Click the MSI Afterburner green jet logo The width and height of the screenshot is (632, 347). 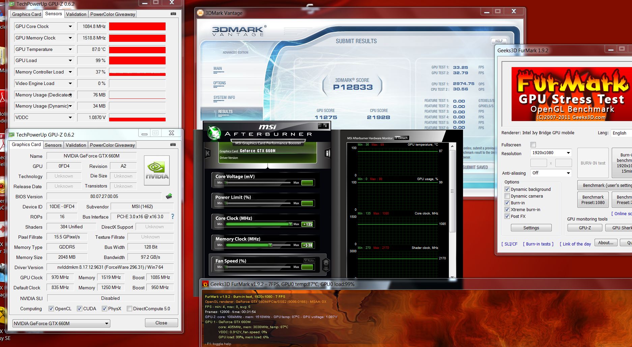point(214,133)
